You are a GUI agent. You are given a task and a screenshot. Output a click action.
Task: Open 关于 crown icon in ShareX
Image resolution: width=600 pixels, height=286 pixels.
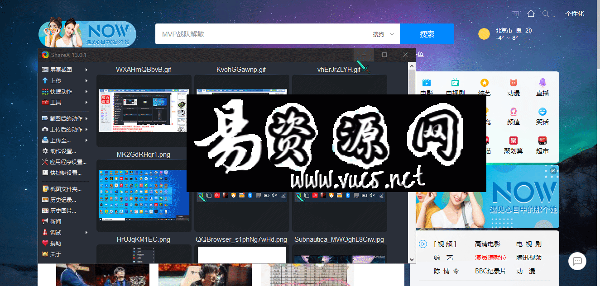click(45, 254)
